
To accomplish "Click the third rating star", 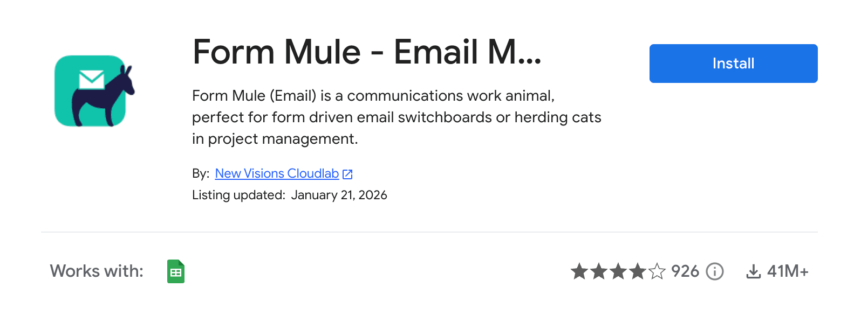I will pos(618,271).
